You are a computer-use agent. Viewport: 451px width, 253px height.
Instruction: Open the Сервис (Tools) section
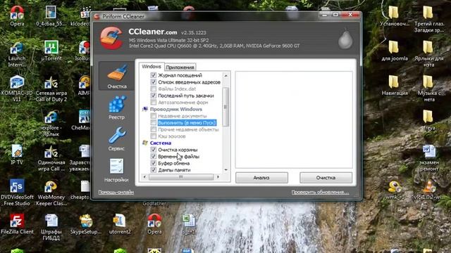tap(116, 139)
